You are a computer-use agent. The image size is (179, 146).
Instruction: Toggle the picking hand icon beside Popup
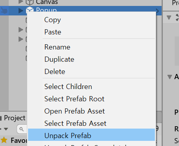[x=4, y=11]
